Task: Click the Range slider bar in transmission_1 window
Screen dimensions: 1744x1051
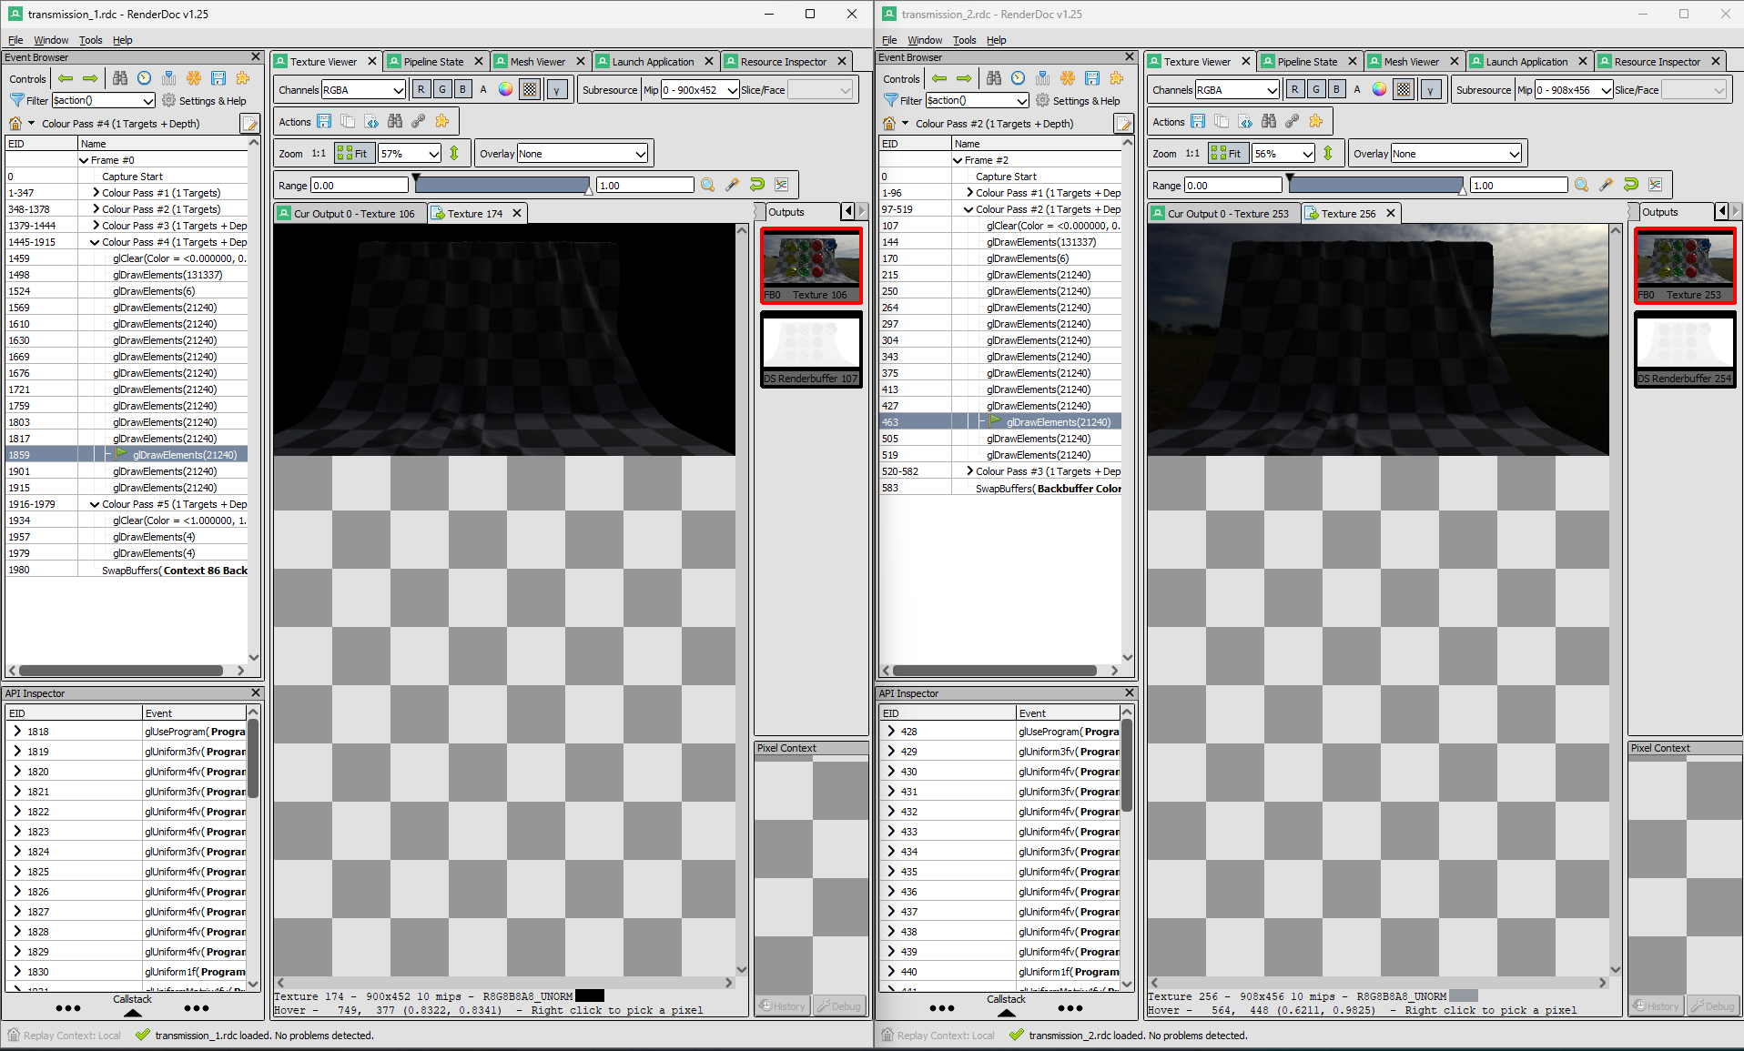Action: pyautogui.click(x=502, y=185)
